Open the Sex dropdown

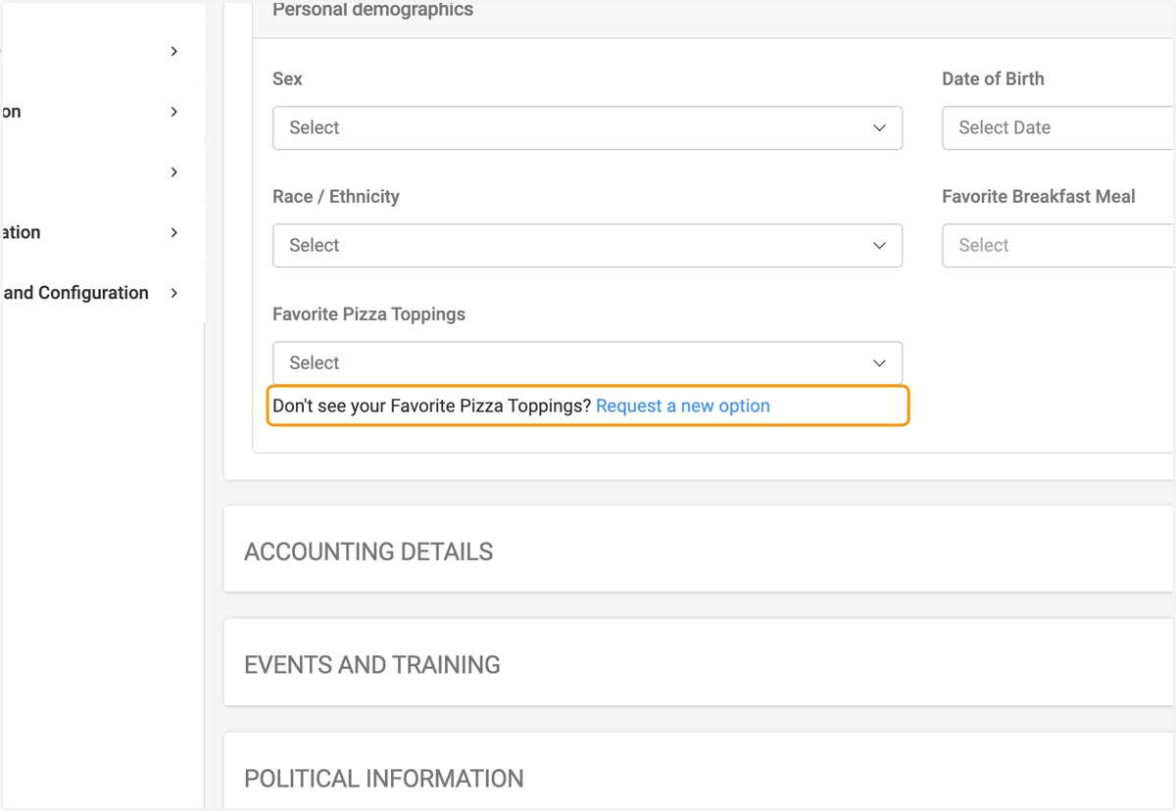coord(587,127)
